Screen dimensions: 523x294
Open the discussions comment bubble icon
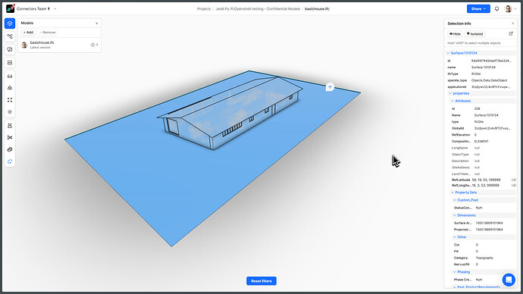[x=10, y=49]
